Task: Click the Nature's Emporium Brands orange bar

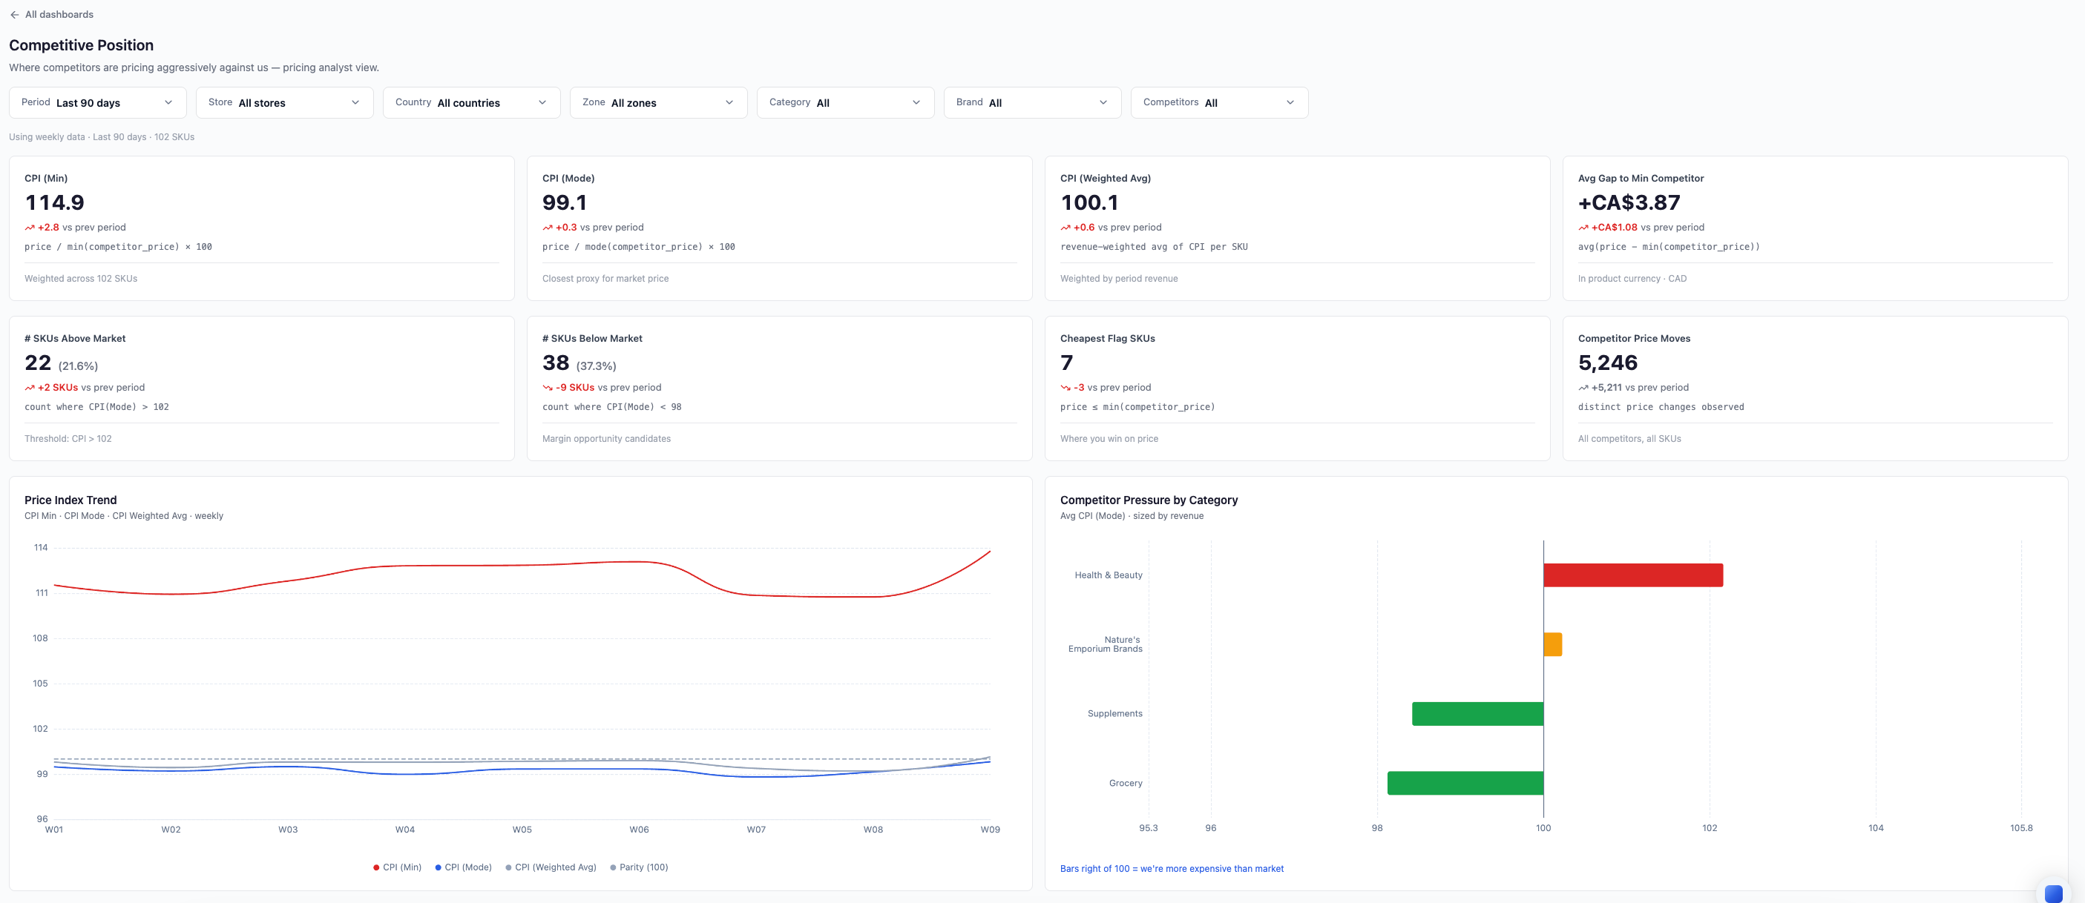Action: [x=1552, y=644]
